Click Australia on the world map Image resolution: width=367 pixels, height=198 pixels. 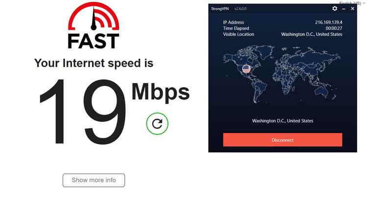[324, 91]
